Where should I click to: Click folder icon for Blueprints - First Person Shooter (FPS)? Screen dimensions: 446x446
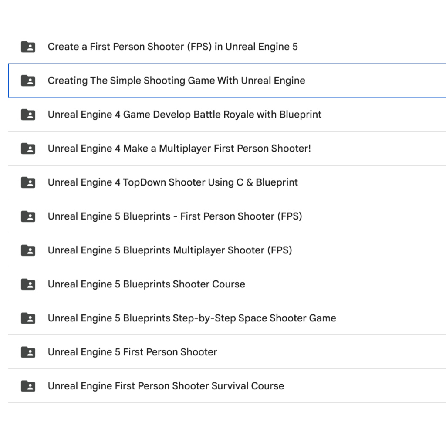(28, 216)
